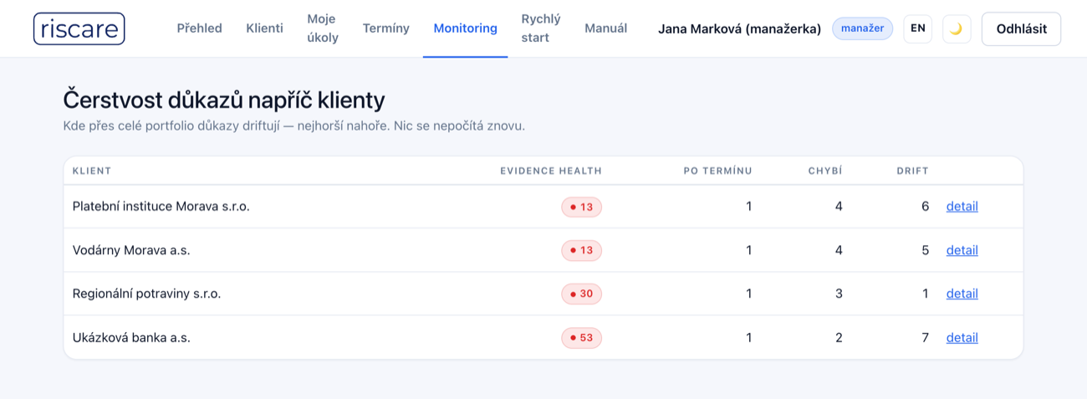Go to the Klienti section
The width and height of the screenshot is (1087, 399).
264,28
